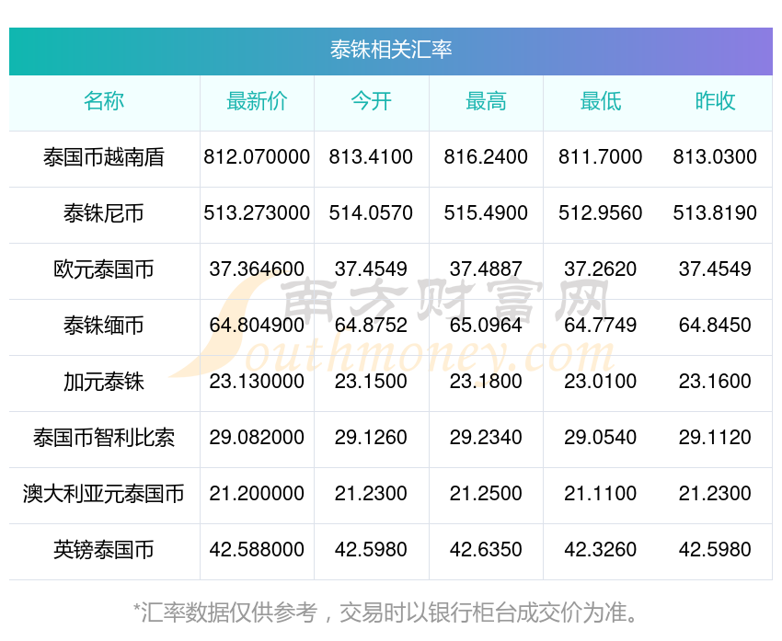Select the 泰国币智利比索 row name

click(x=104, y=438)
